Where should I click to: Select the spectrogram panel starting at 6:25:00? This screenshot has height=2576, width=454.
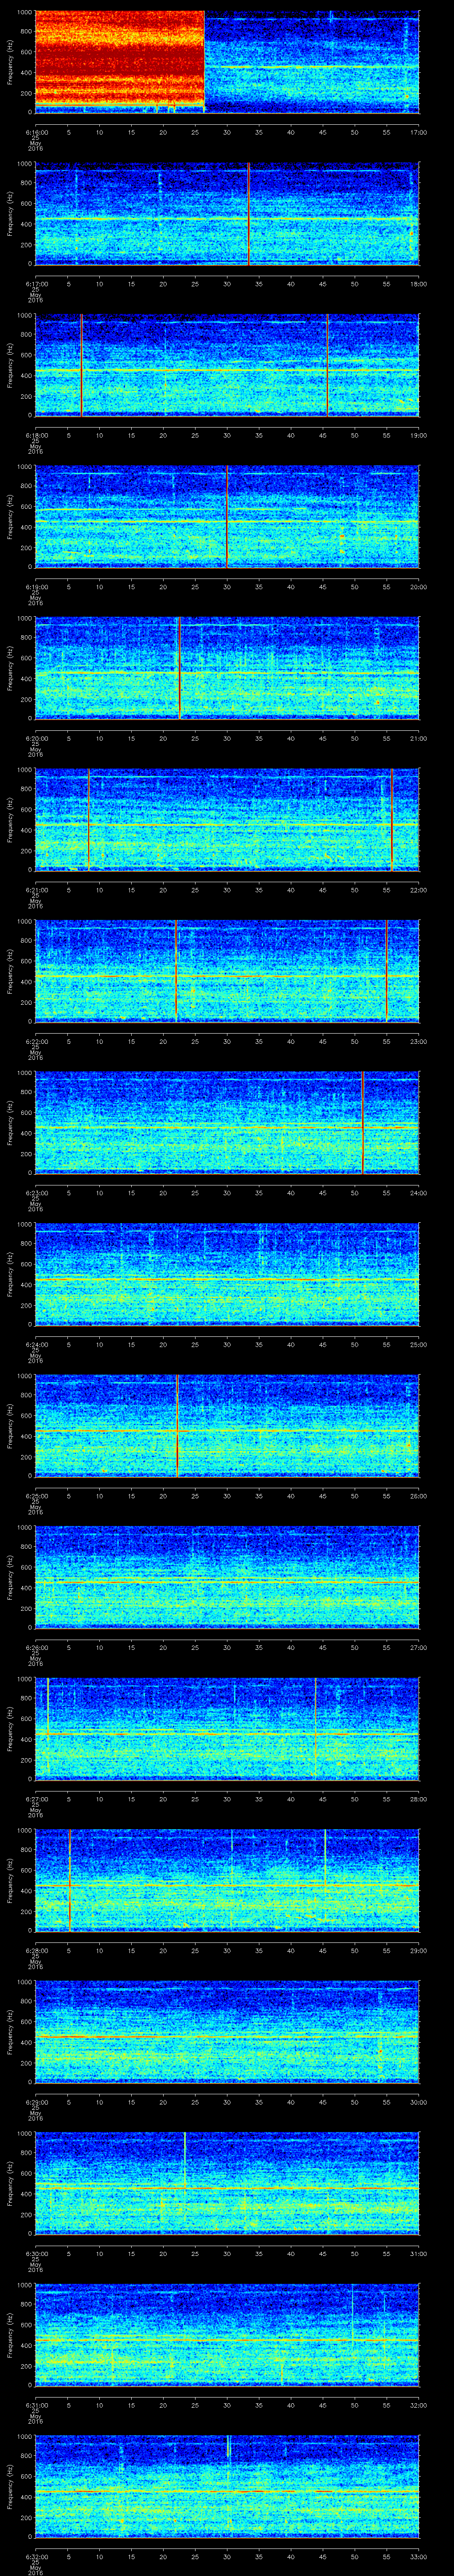point(227,1425)
